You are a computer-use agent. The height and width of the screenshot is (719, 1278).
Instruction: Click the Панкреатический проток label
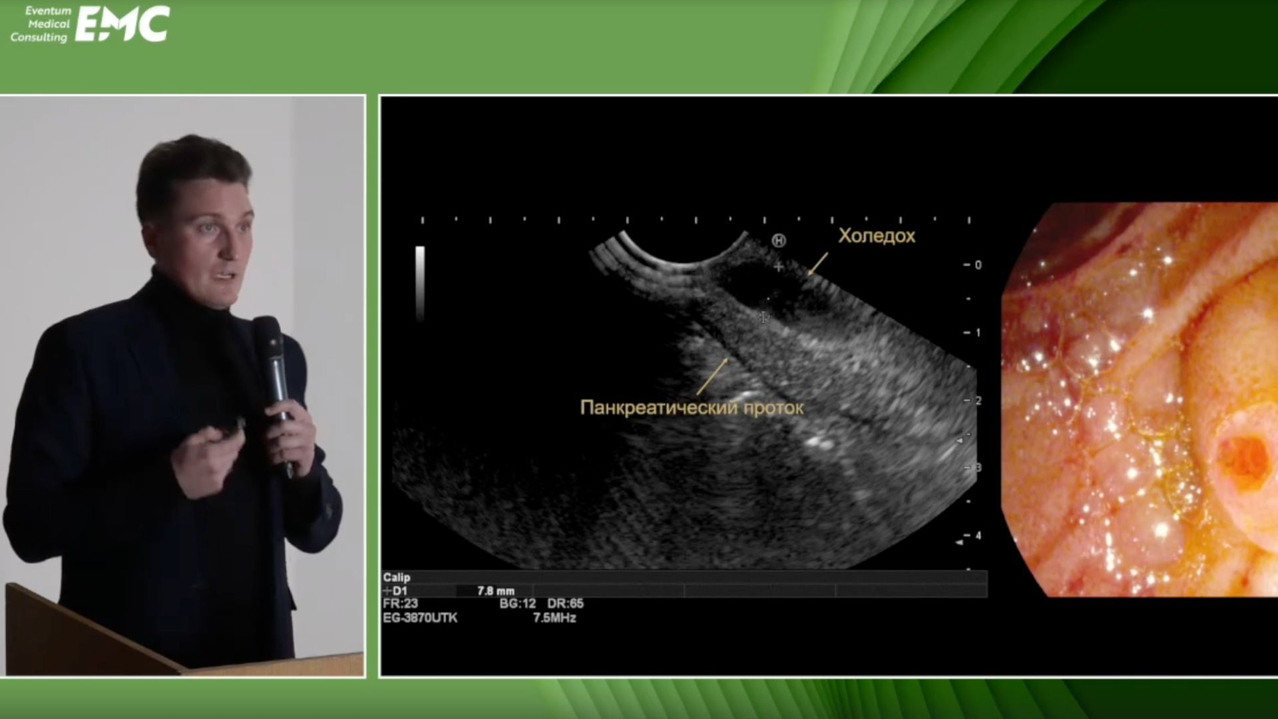pyautogui.click(x=692, y=407)
